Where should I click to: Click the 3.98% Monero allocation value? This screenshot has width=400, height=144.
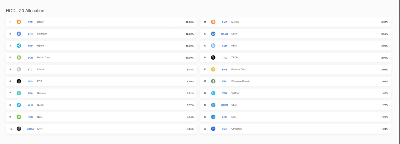point(385,22)
